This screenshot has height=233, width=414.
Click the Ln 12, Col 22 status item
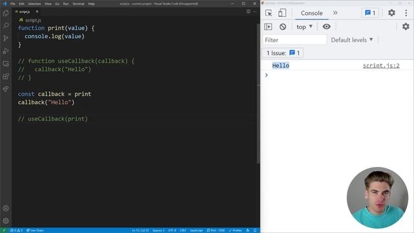click(140, 230)
